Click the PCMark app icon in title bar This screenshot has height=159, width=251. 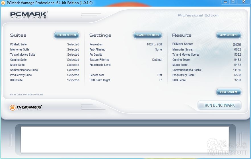(x=3, y=3)
